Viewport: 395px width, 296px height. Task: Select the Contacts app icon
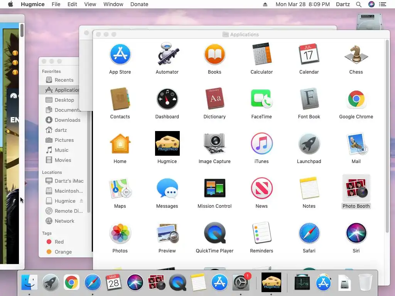pyautogui.click(x=120, y=99)
